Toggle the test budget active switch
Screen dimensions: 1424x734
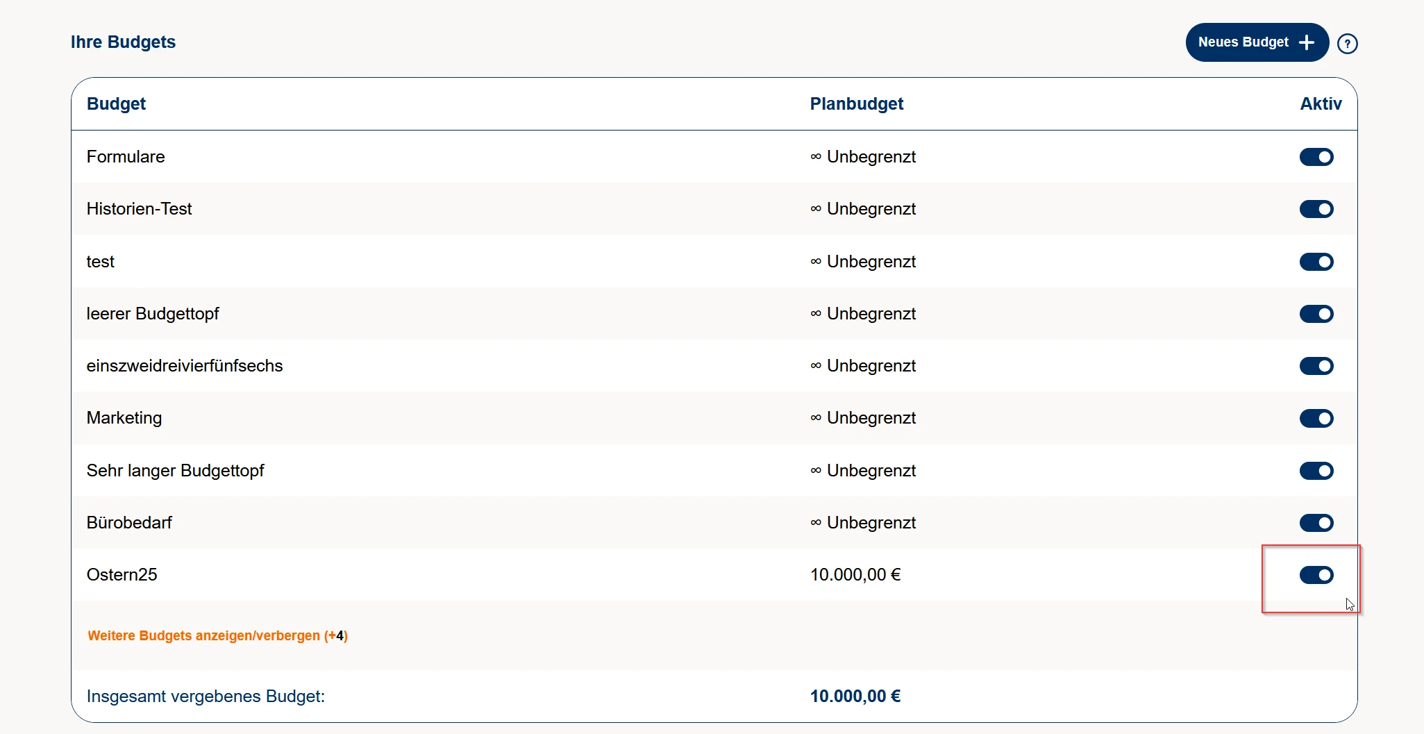click(1316, 262)
